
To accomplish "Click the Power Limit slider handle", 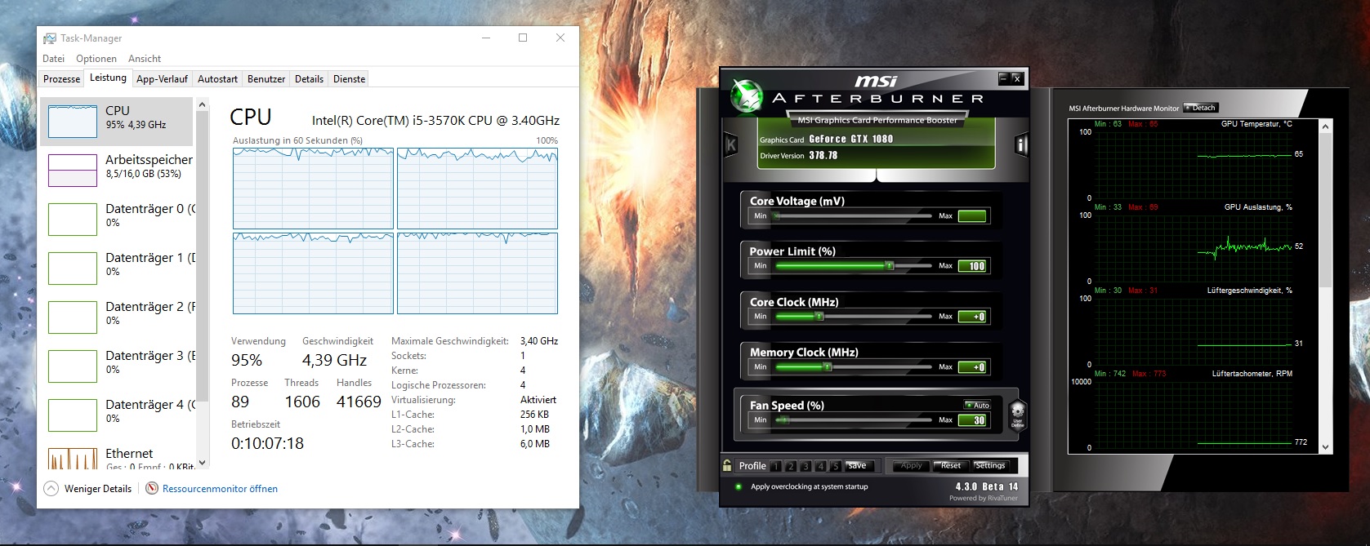I will [890, 266].
